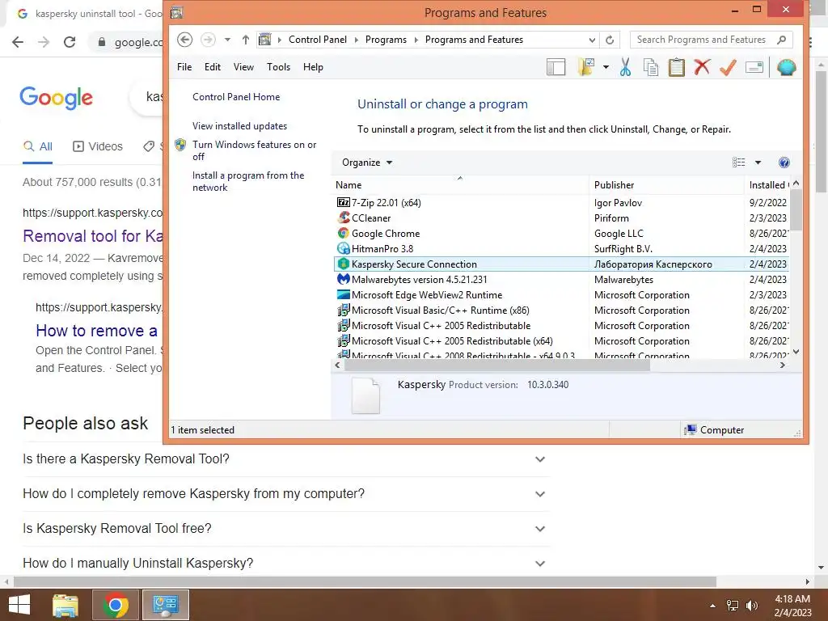Viewport: 828px width, 621px height.
Task: Click the search magnifier icon
Action: pyautogui.click(x=782, y=40)
